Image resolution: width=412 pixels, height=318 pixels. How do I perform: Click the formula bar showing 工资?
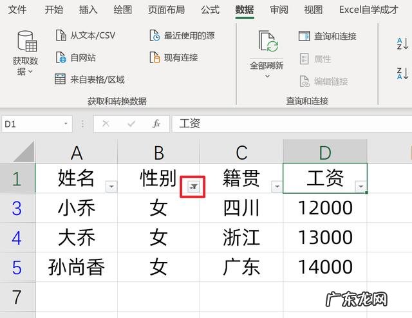(x=290, y=124)
